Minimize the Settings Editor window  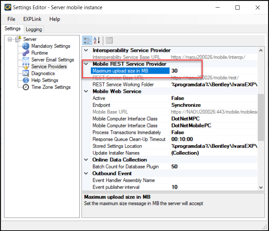click(218, 8)
